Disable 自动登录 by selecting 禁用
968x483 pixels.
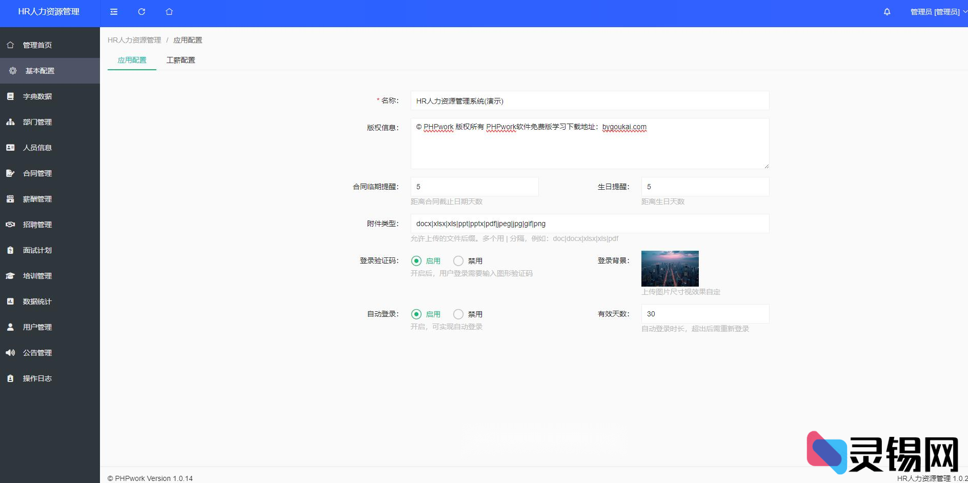coord(458,314)
